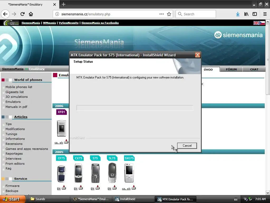This screenshot has height=203, width=270.
Task: Open the Firefox downloads arrow icon
Action: point(238,14)
